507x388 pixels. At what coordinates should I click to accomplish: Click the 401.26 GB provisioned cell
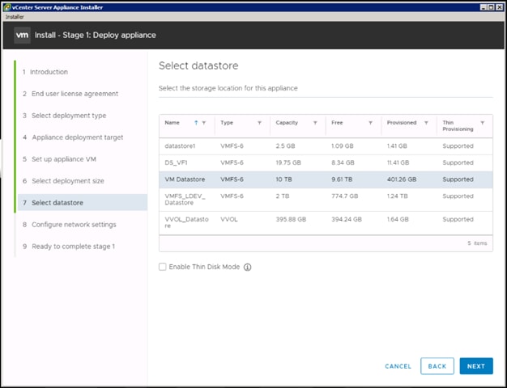point(402,179)
